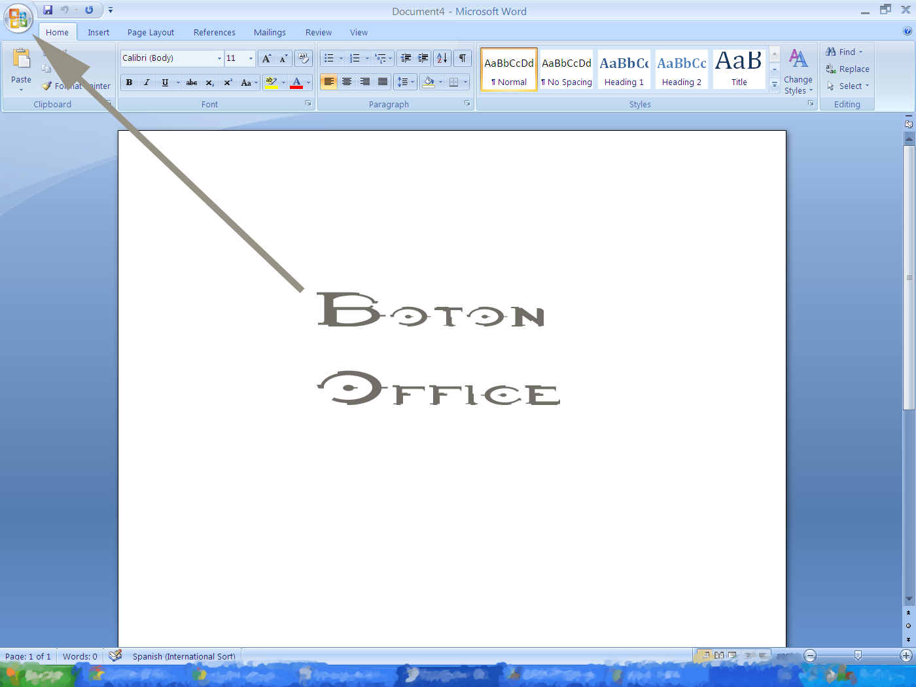Show paragraph marks with the pilcrow icon
916x687 pixels.
462,58
